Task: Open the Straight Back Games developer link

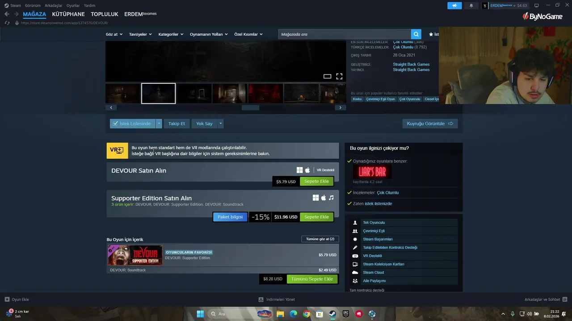Action: 411,64
